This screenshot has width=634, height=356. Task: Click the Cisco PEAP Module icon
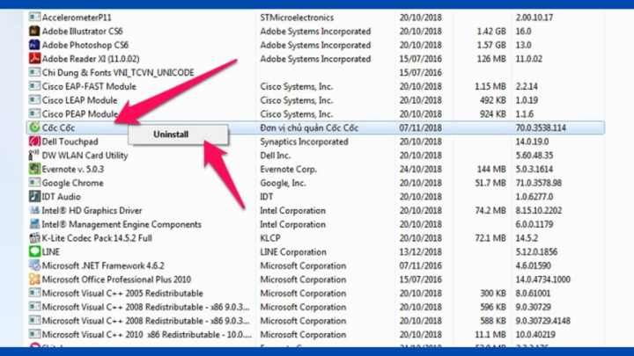click(34, 113)
